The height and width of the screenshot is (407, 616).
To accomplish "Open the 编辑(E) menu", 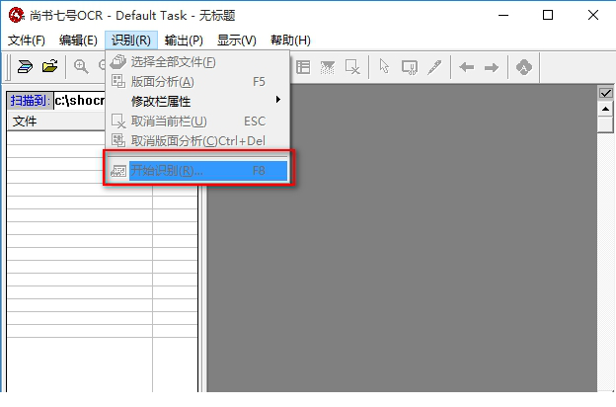I will [78, 41].
